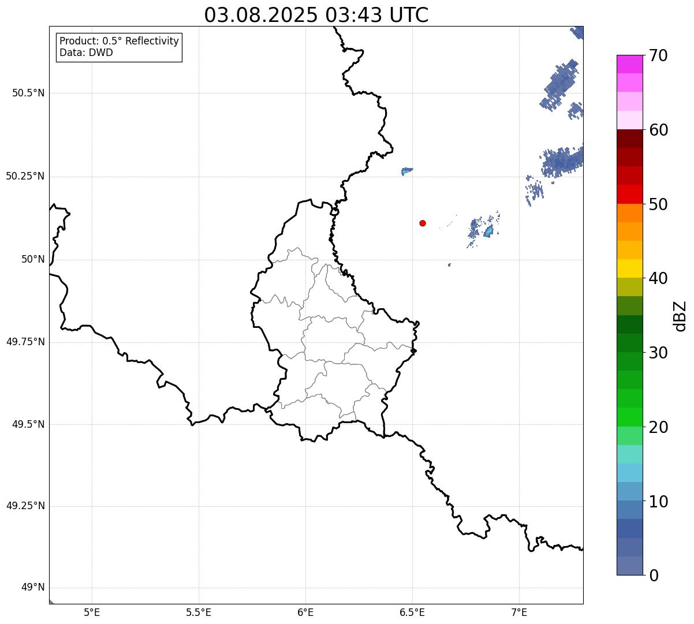The height and width of the screenshot is (624, 694).
Task: Click the "49.25°N" latitude label
Action: (25, 506)
